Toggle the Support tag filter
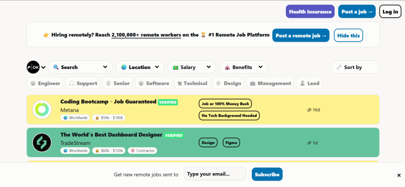Screen dimensions: 405x187 [x=83, y=83]
